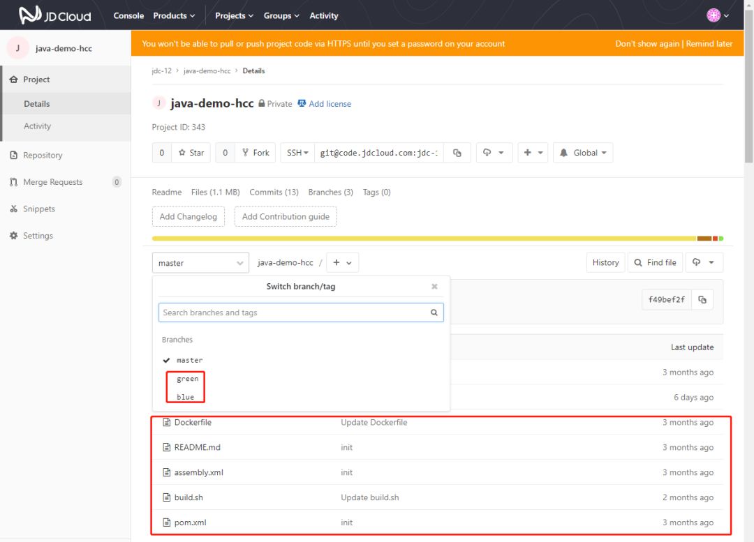Click java-demo-hcc breadcrumb link

click(207, 70)
